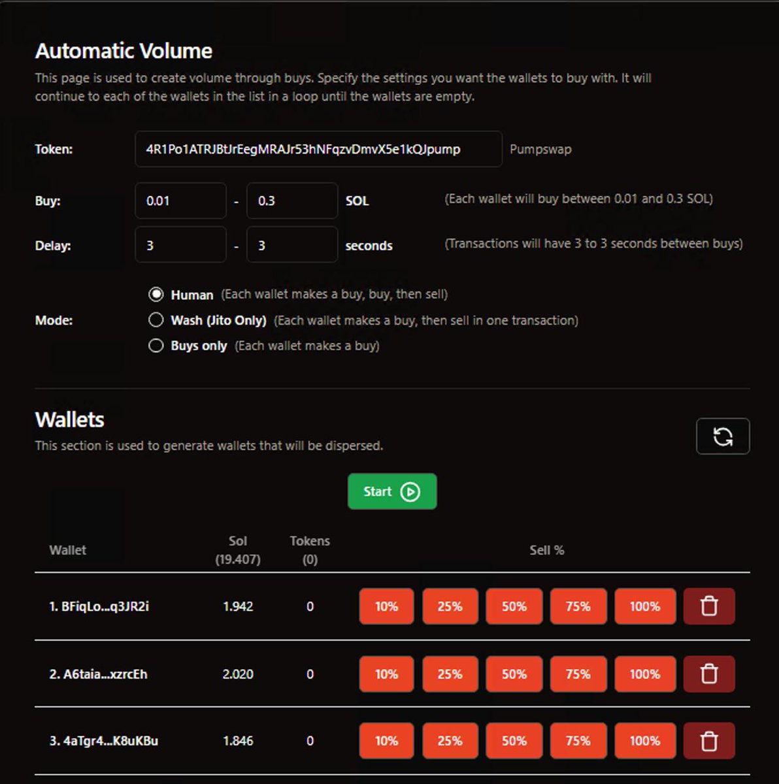
Task: Click the Automatic Volume heading
Action: coord(124,51)
